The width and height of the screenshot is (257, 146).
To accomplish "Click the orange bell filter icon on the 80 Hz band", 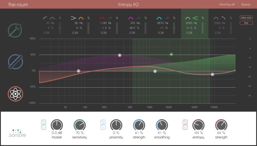I will [x=81, y=18].
